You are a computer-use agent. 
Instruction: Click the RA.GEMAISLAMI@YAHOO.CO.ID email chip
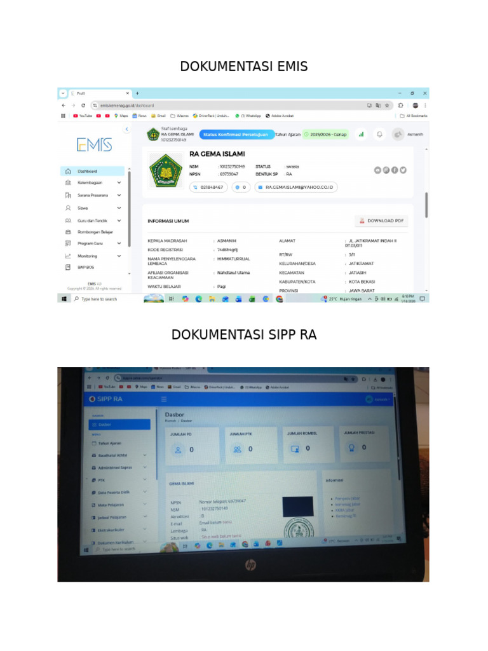click(x=296, y=188)
